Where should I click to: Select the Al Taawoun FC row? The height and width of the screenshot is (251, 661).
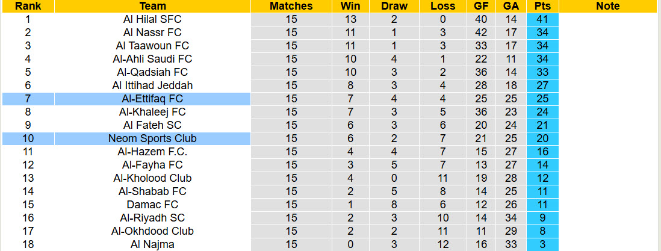coord(152,46)
